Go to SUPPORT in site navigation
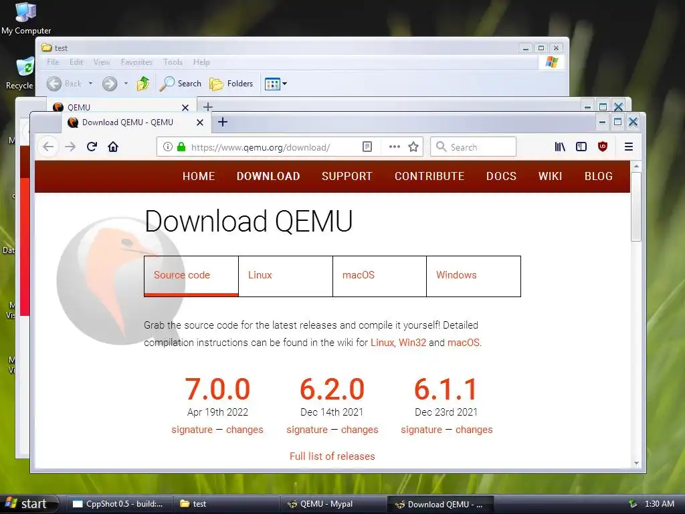Screen dimensions: 685x514 347,176
